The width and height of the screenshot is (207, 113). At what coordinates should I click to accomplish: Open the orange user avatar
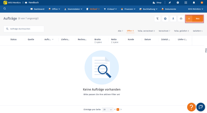click(x=202, y=3)
